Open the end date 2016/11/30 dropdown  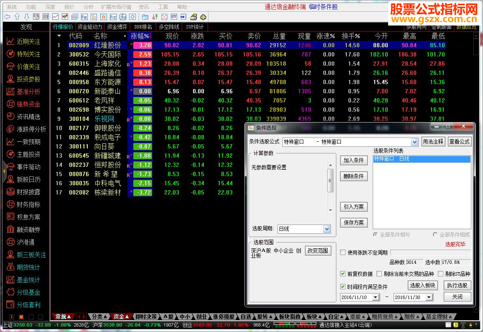(x=429, y=297)
